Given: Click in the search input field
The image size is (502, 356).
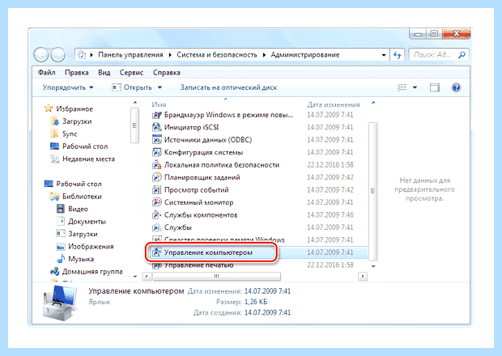Looking at the screenshot, I should coord(433,55).
